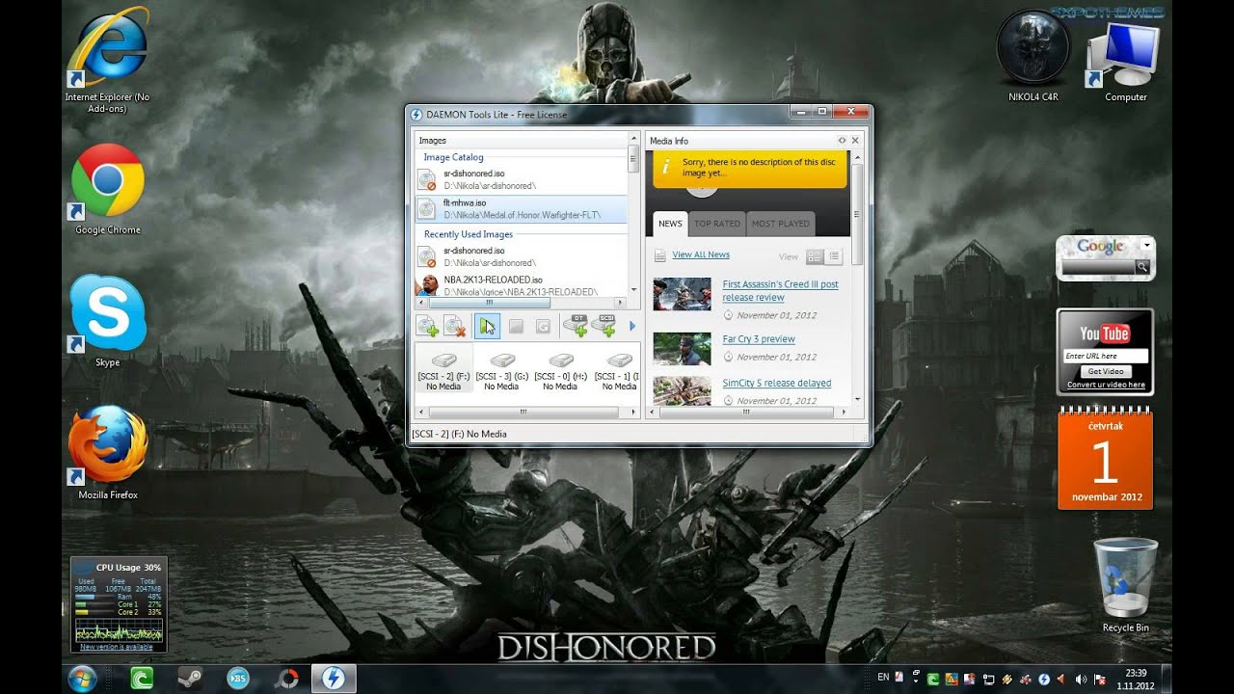Click the drive list horizontal scrollbar

[526, 412]
